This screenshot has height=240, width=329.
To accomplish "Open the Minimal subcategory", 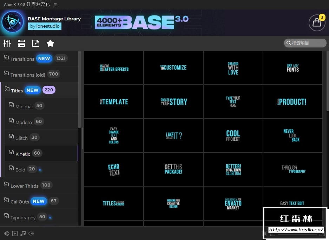I will [41, 106].
